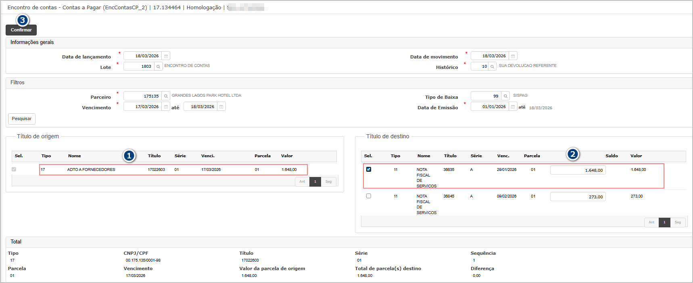
Task: Click Histórico lookup magnifier icon
Action: [x=492, y=67]
